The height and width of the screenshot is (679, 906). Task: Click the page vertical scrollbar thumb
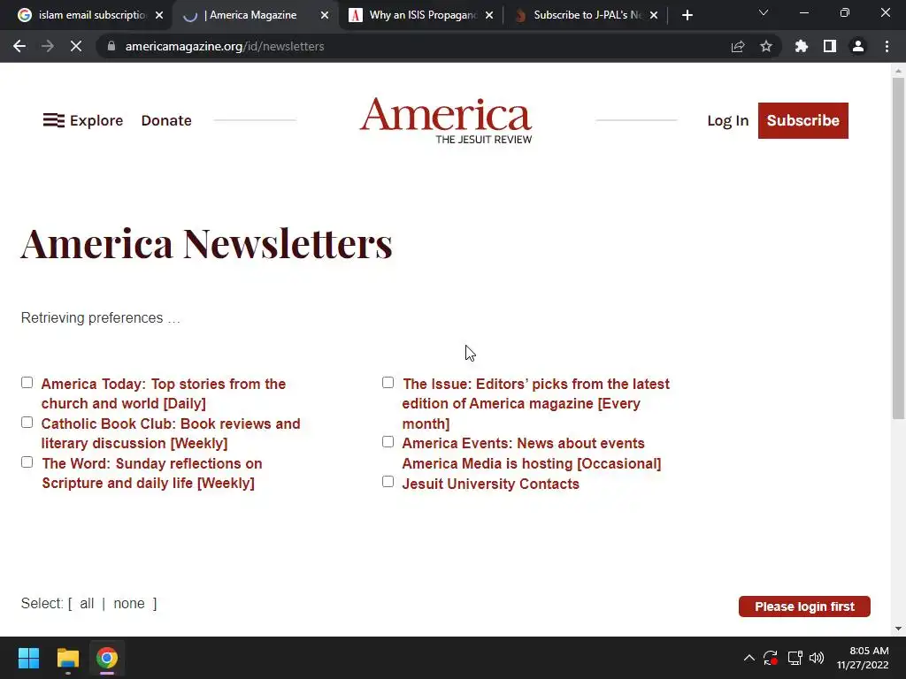(898, 248)
